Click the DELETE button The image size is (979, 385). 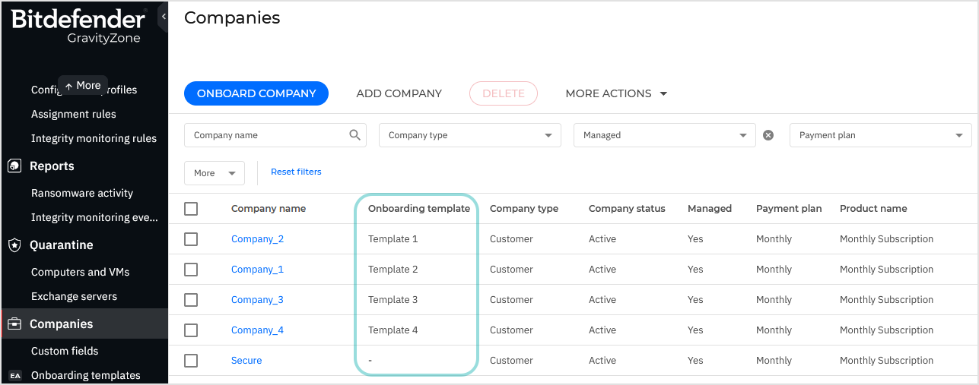click(504, 93)
